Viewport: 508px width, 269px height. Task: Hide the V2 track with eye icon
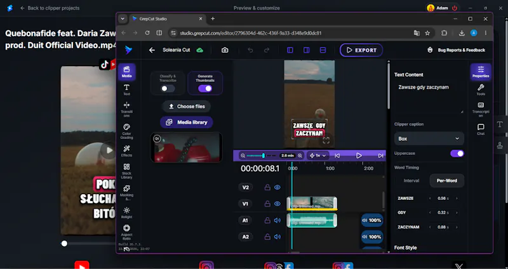click(x=277, y=187)
